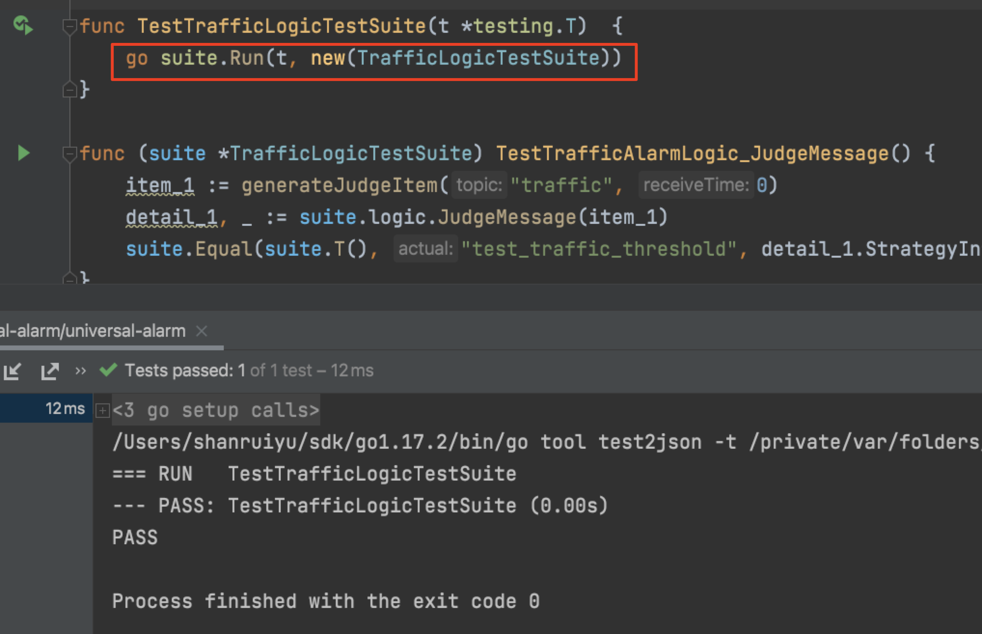
Task: Select the universal-alarm run tab
Action: [x=93, y=331]
